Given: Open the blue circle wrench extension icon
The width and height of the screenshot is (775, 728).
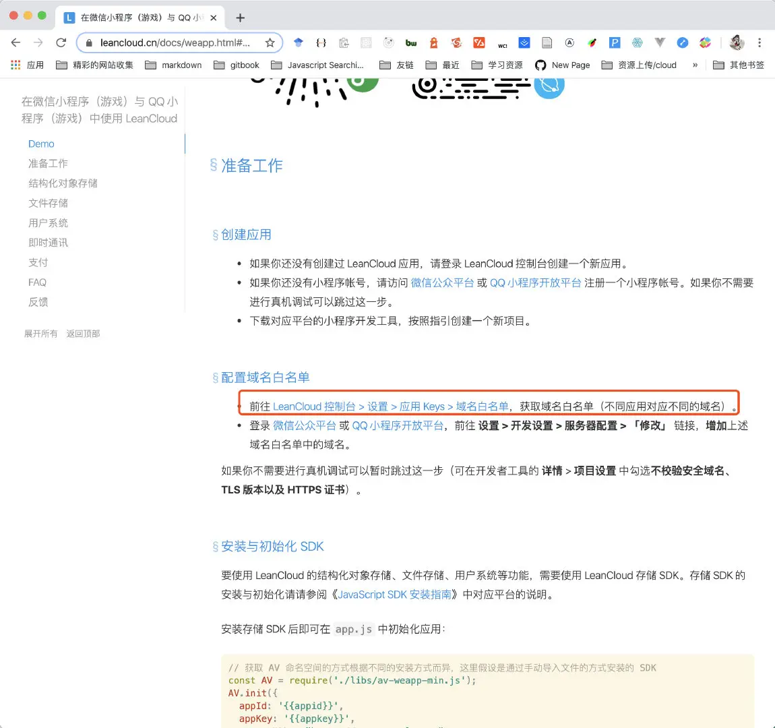Looking at the screenshot, I should 683,43.
